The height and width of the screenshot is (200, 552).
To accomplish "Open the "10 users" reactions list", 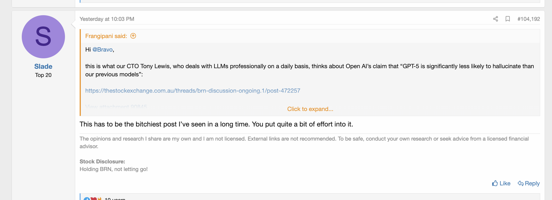I will click(x=115, y=199).
